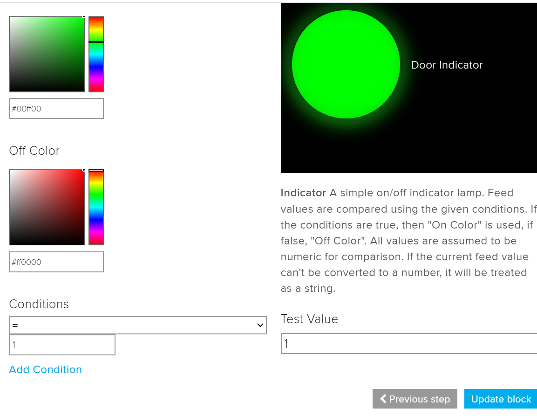Click the Add Condition link

46,369
